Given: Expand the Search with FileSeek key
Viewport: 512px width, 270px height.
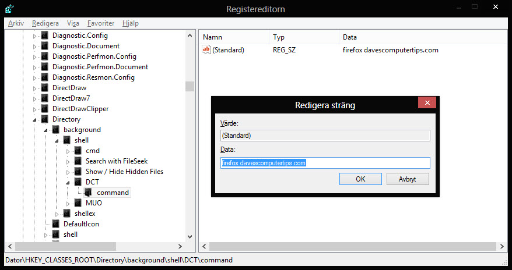Looking at the screenshot, I should coord(68,162).
